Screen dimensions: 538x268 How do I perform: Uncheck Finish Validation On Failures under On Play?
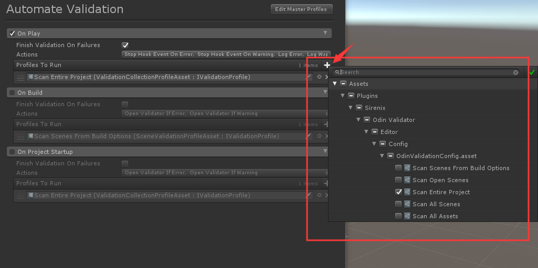(x=125, y=45)
